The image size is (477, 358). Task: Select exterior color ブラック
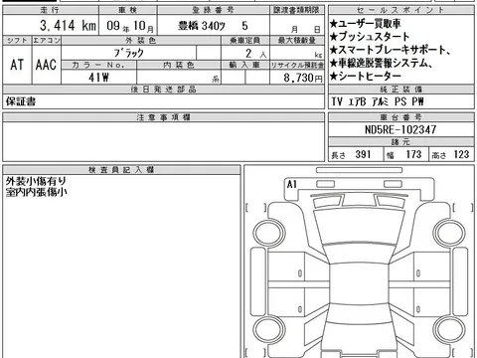click(129, 53)
